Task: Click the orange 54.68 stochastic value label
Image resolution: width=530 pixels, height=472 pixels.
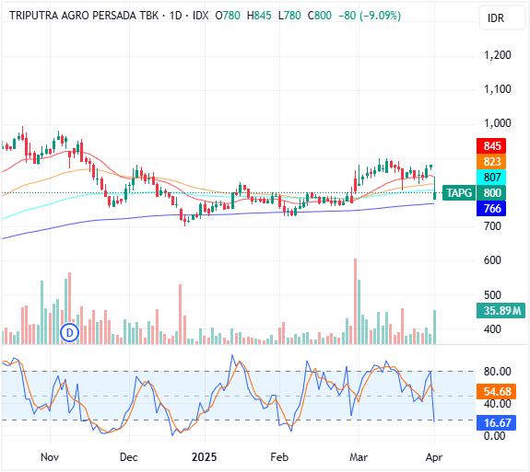Action: point(496,392)
